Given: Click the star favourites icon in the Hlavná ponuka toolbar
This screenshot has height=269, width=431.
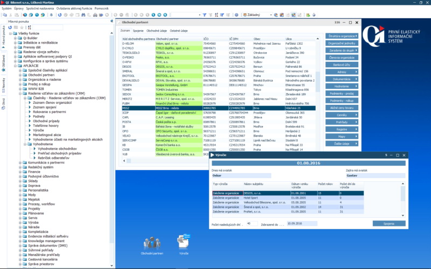Looking at the screenshot, I should point(22,27).
